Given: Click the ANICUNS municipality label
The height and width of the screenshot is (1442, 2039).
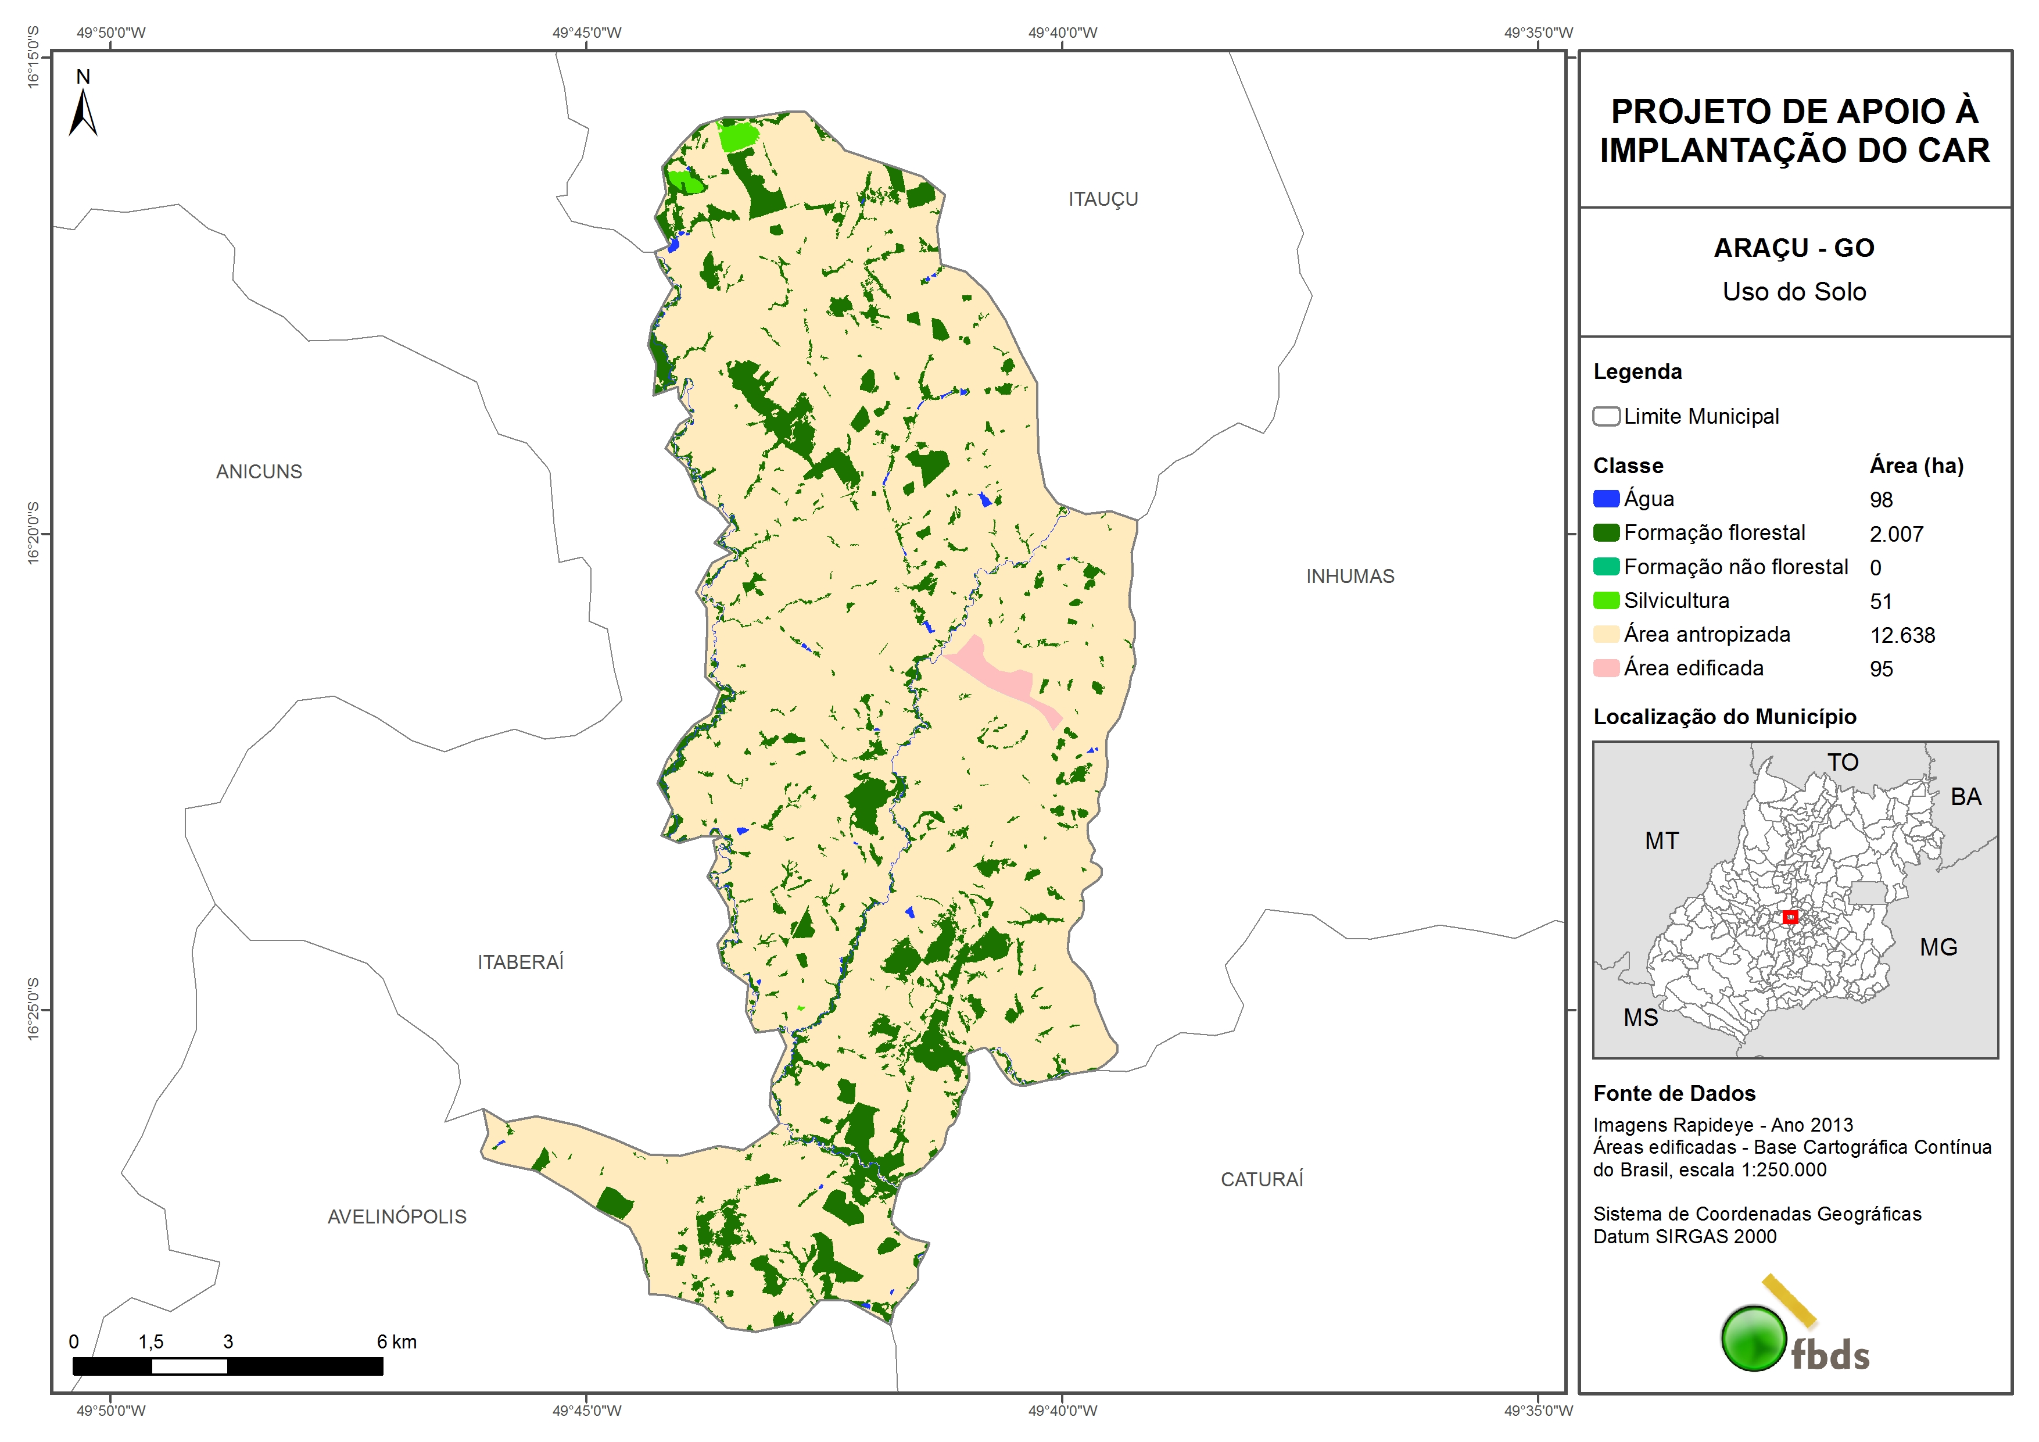Looking at the screenshot, I should point(259,472).
